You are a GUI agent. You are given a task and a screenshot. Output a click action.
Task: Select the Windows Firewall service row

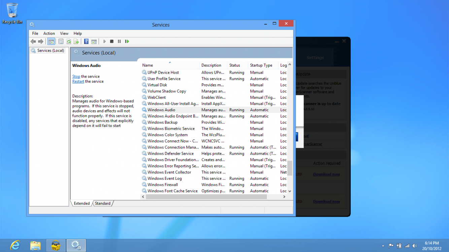click(214, 184)
